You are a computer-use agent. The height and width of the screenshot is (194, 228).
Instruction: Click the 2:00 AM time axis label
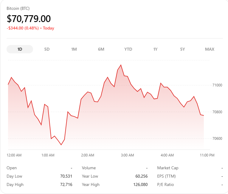pyautogui.click(x=88, y=155)
